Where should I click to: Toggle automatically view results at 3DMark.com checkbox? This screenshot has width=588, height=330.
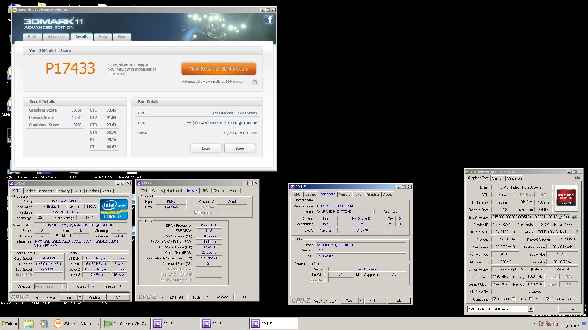pyautogui.click(x=254, y=82)
